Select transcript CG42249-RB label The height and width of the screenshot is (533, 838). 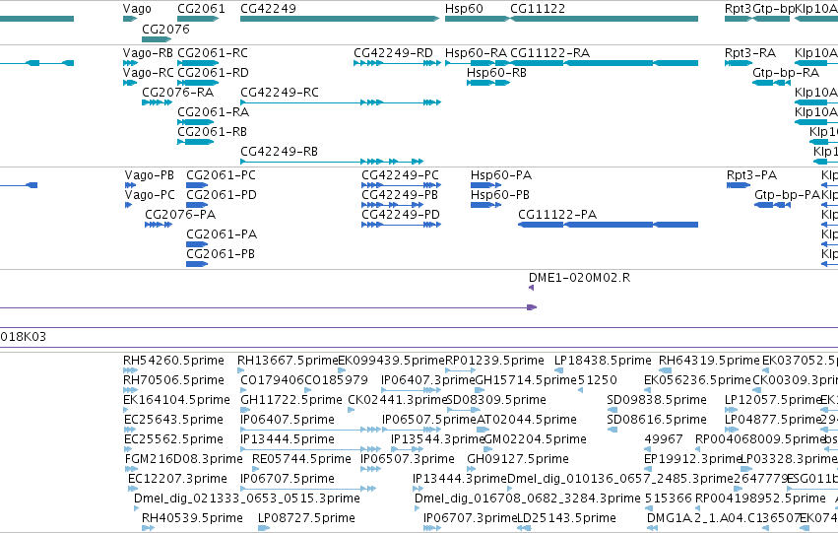279,152
